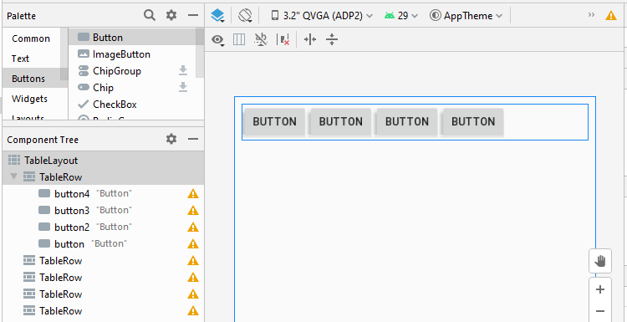Open the AppTheme dropdown
This screenshot has width=627, height=322.
[466, 16]
